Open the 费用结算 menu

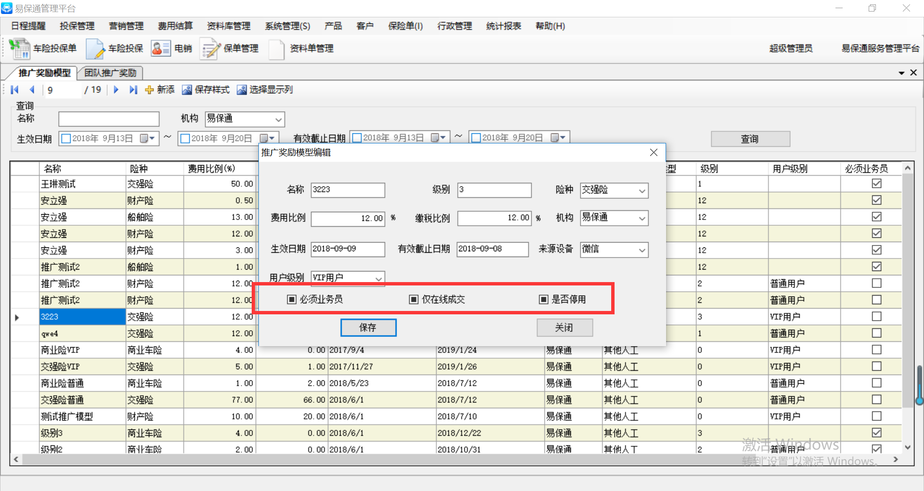[175, 26]
